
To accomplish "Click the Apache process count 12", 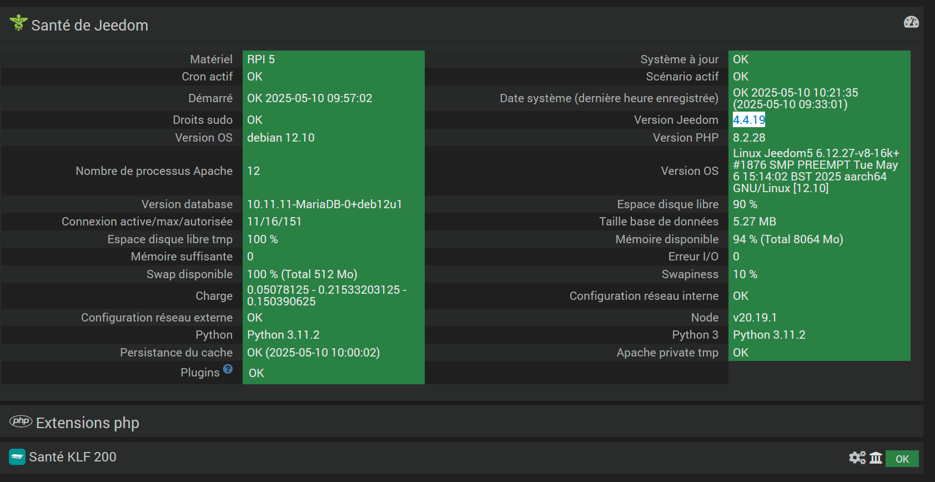I will 254,171.
